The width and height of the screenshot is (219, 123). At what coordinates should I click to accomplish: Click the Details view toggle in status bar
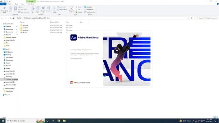(215, 117)
